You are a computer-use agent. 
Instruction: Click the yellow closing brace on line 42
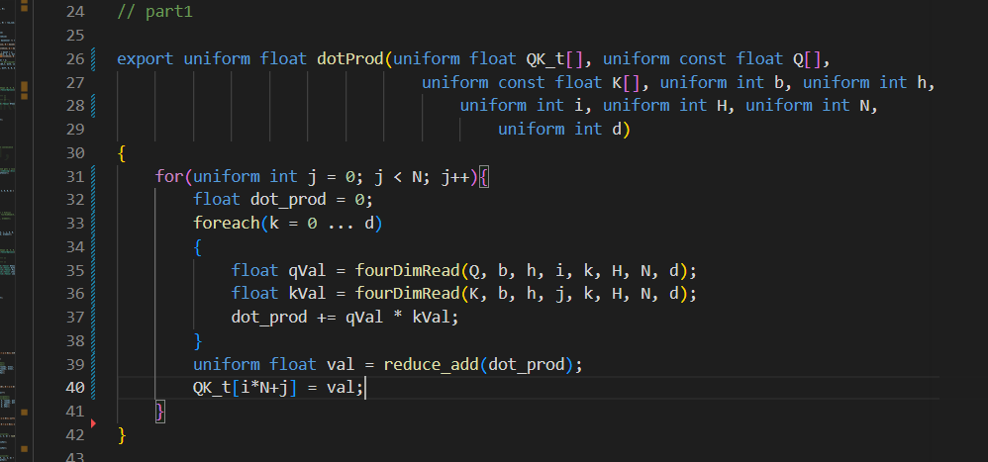coord(122,434)
